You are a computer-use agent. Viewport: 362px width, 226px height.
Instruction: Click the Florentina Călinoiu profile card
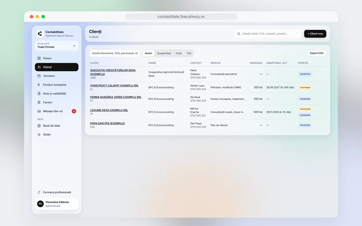tap(57, 204)
